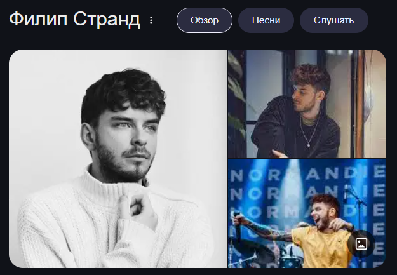Click the Филип Странд title heading
Image resolution: width=397 pixels, height=275 pixels.
click(74, 19)
